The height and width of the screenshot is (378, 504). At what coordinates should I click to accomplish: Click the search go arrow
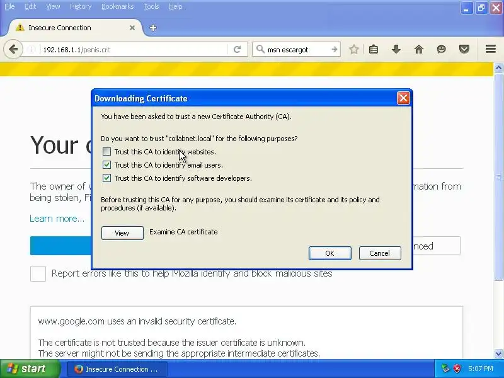335,50
